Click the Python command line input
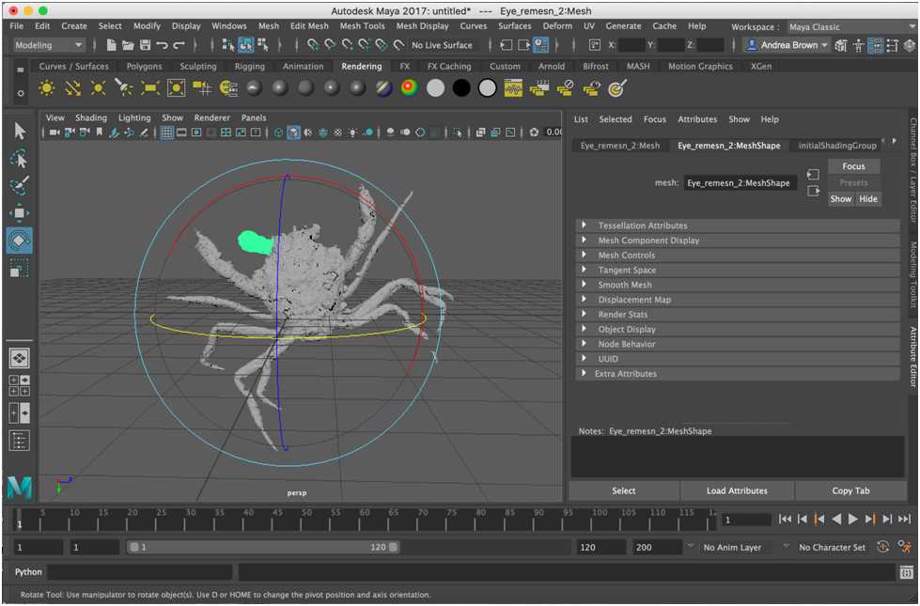Image resolution: width=920 pixels, height=606 pixels. [x=140, y=572]
